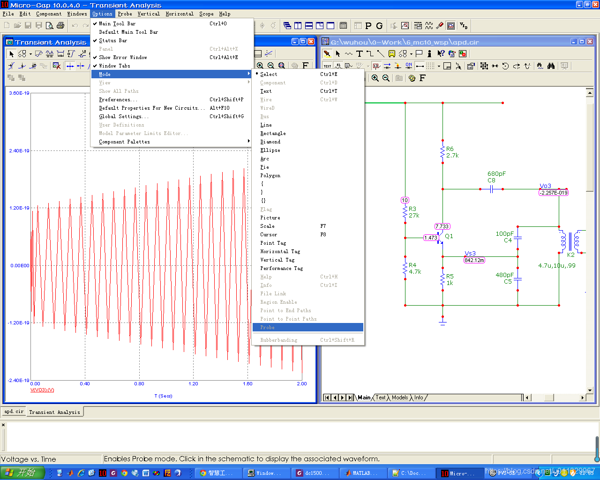Go to first page using tab navigation arrow
The height and width of the screenshot is (480, 600).
click(x=327, y=397)
